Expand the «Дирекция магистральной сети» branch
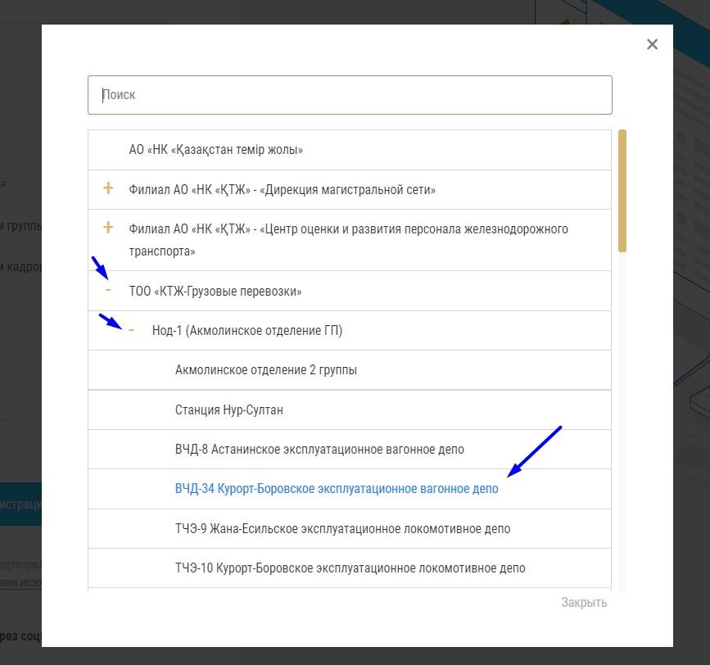The height and width of the screenshot is (665, 710). (x=108, y=188)
